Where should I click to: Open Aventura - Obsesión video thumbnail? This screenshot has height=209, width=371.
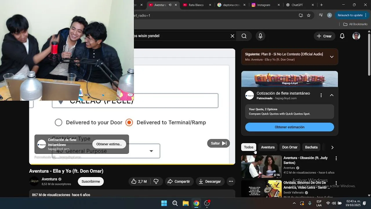(x=261, y=167)
